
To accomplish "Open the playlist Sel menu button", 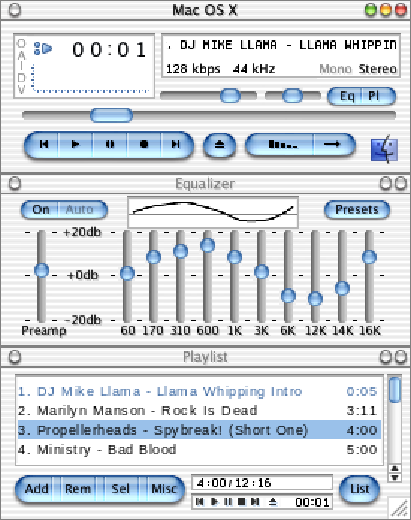I will (120, 489).
